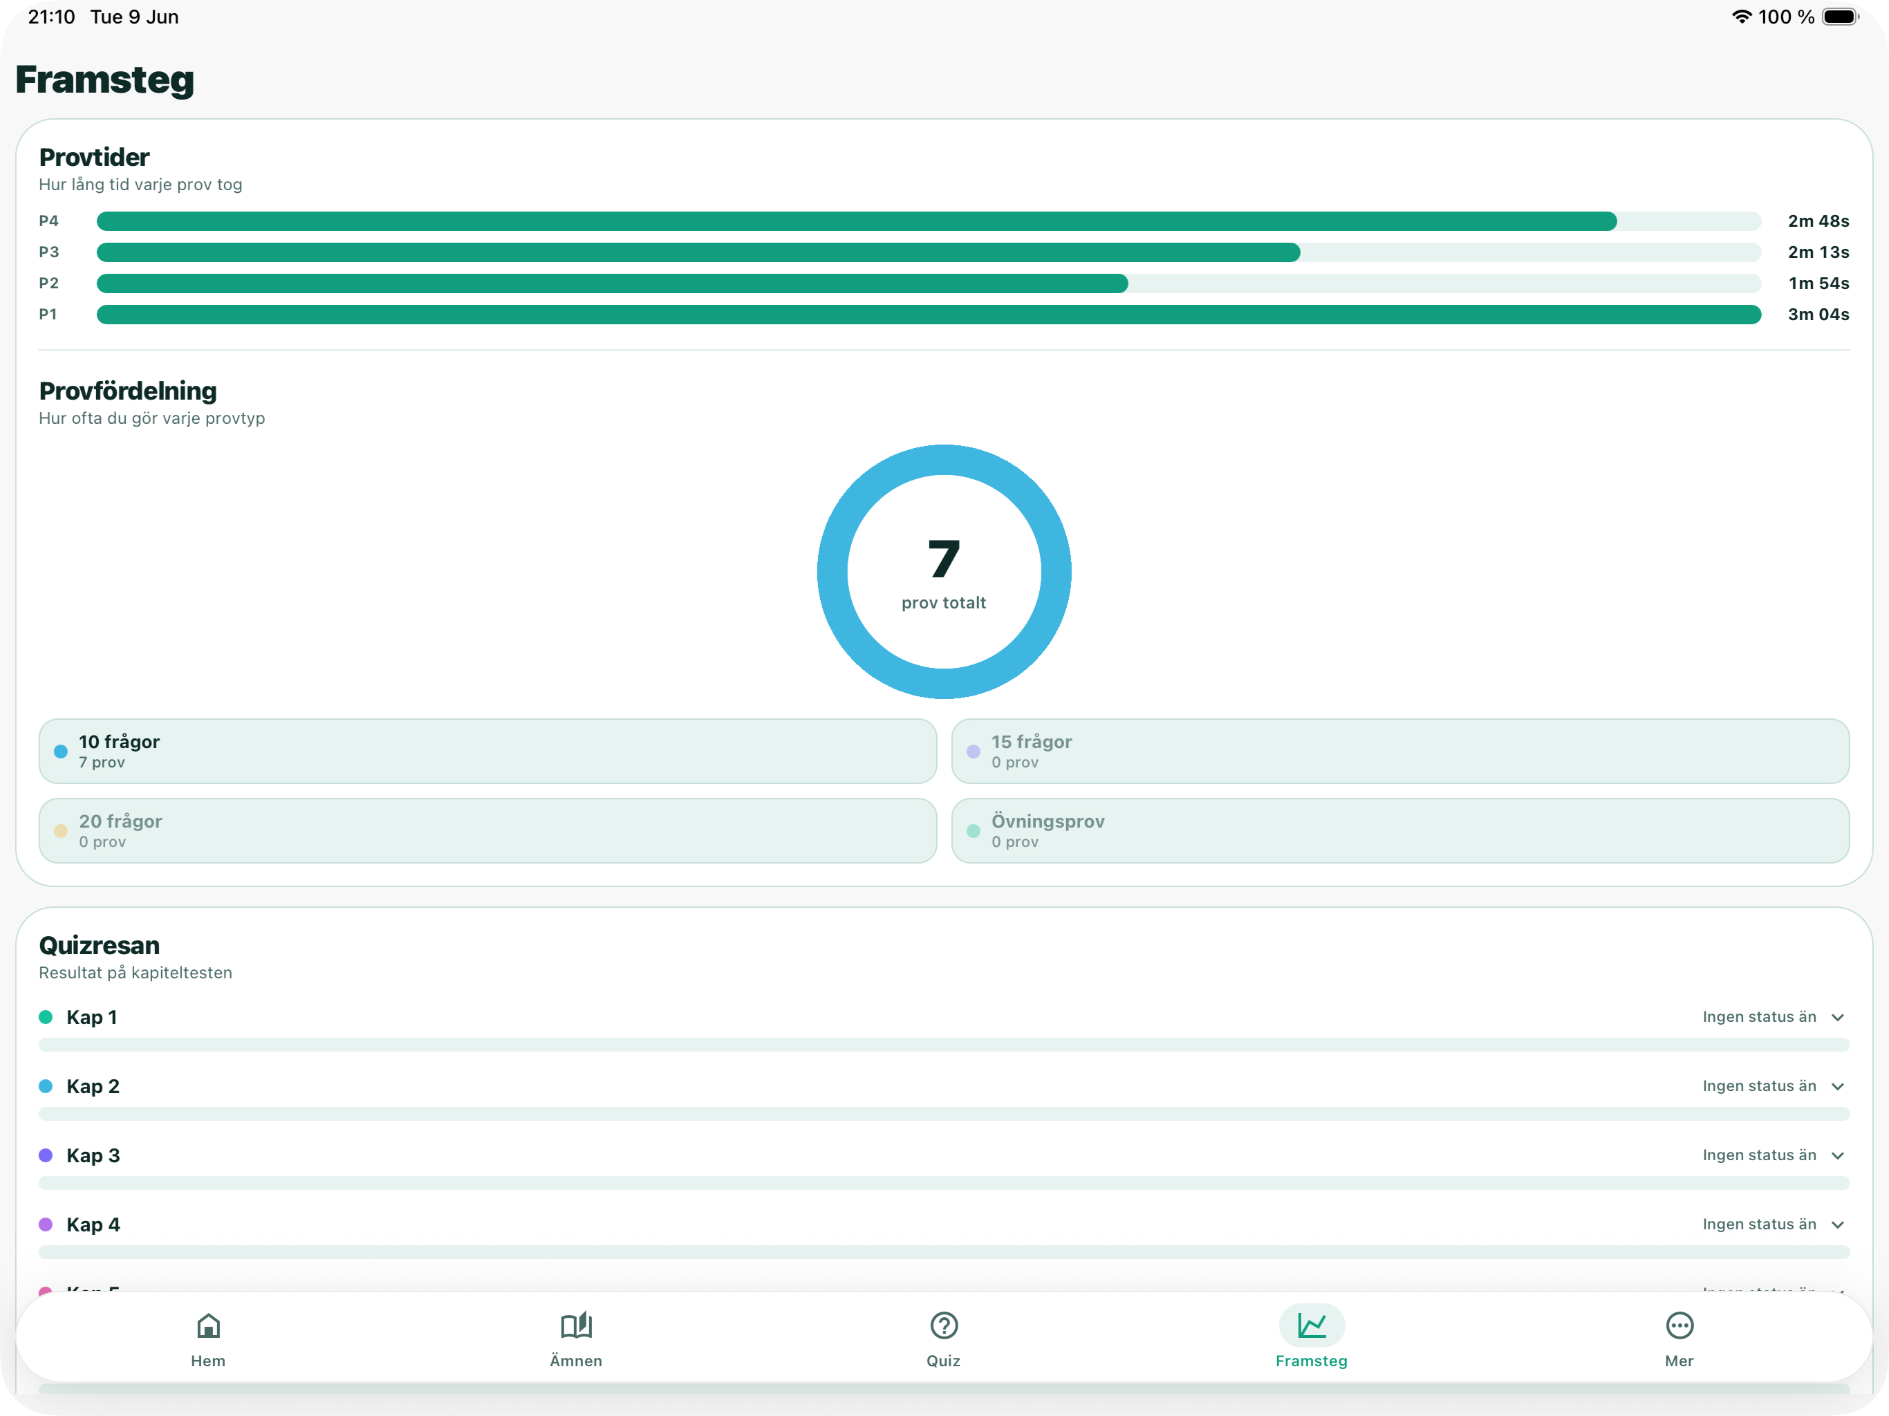Click the 'Kap 4' chapter label
The height and width of the screenshot is (1416, 1889).
coord(93,1224)
